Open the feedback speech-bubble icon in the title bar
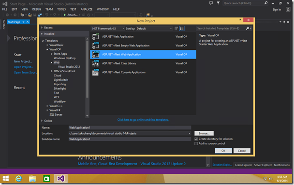This screenshot has height=185, width=294. pos(211,3)
